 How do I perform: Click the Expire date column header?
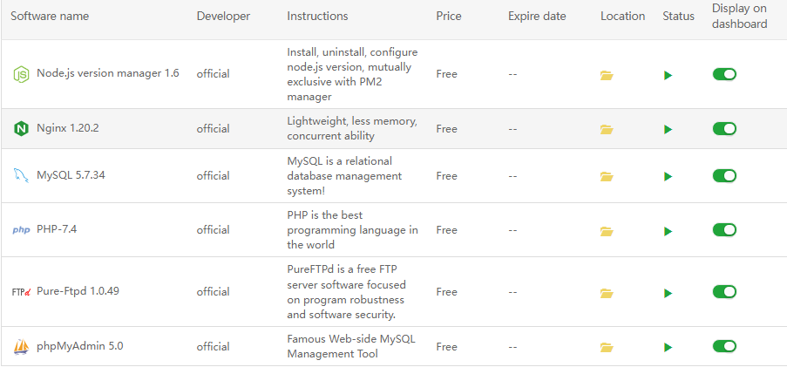(537, 17)
